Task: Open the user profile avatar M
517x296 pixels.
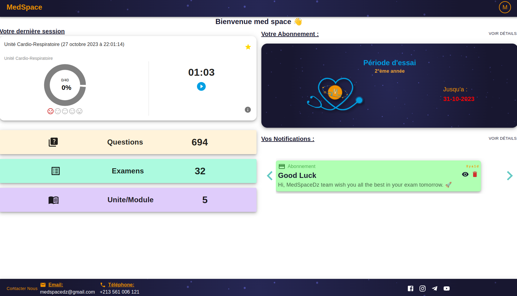Action: pos(505,7)
